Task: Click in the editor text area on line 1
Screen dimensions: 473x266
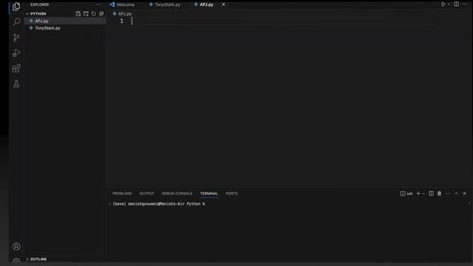Action: coord(284,21)
